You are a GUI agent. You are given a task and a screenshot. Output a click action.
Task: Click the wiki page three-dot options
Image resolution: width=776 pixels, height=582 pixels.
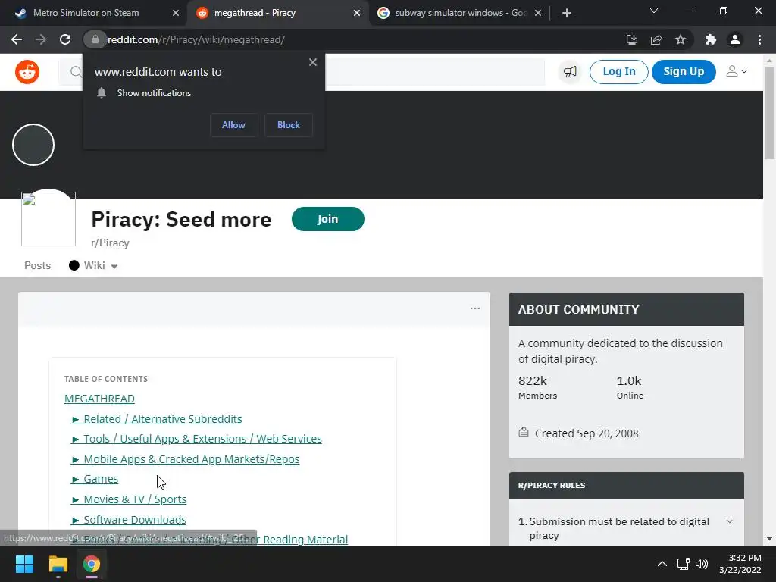475,308
